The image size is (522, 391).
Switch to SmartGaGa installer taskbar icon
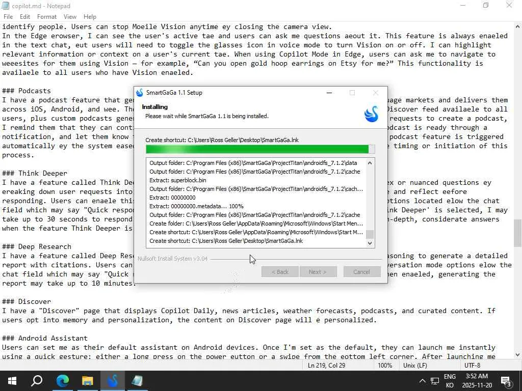(112, 381)
